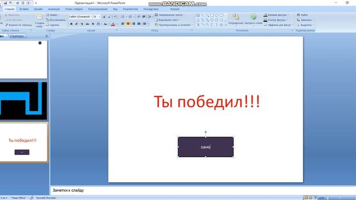Center align text

coord(128,23)
